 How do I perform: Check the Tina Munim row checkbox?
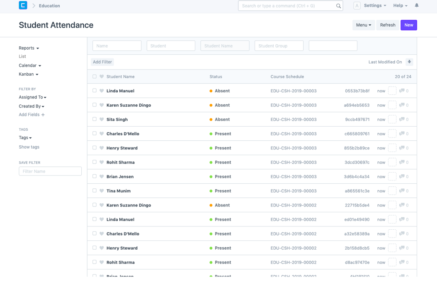click(x=95, y=191)
